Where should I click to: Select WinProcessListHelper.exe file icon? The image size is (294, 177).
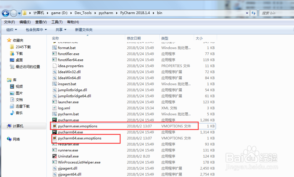(x=54, y=162)
